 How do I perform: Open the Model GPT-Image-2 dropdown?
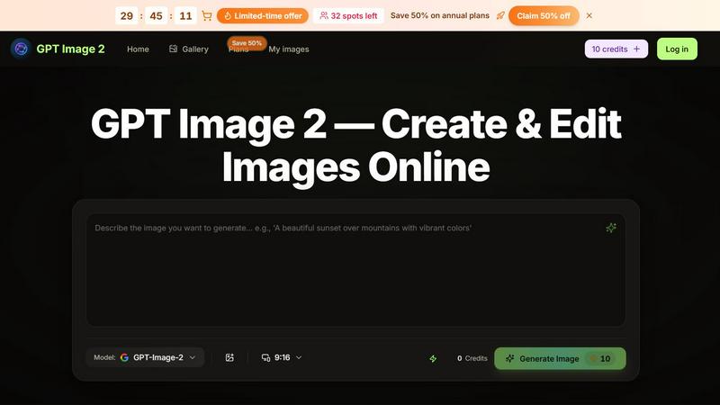(145, 357)
